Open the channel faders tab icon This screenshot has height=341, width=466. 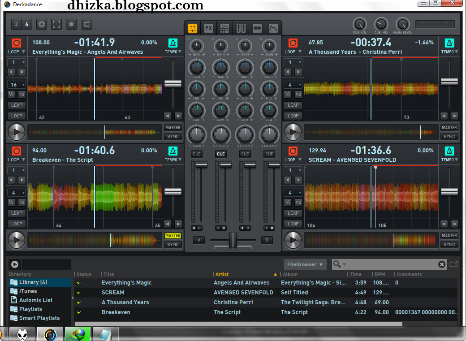pos(241,28)
